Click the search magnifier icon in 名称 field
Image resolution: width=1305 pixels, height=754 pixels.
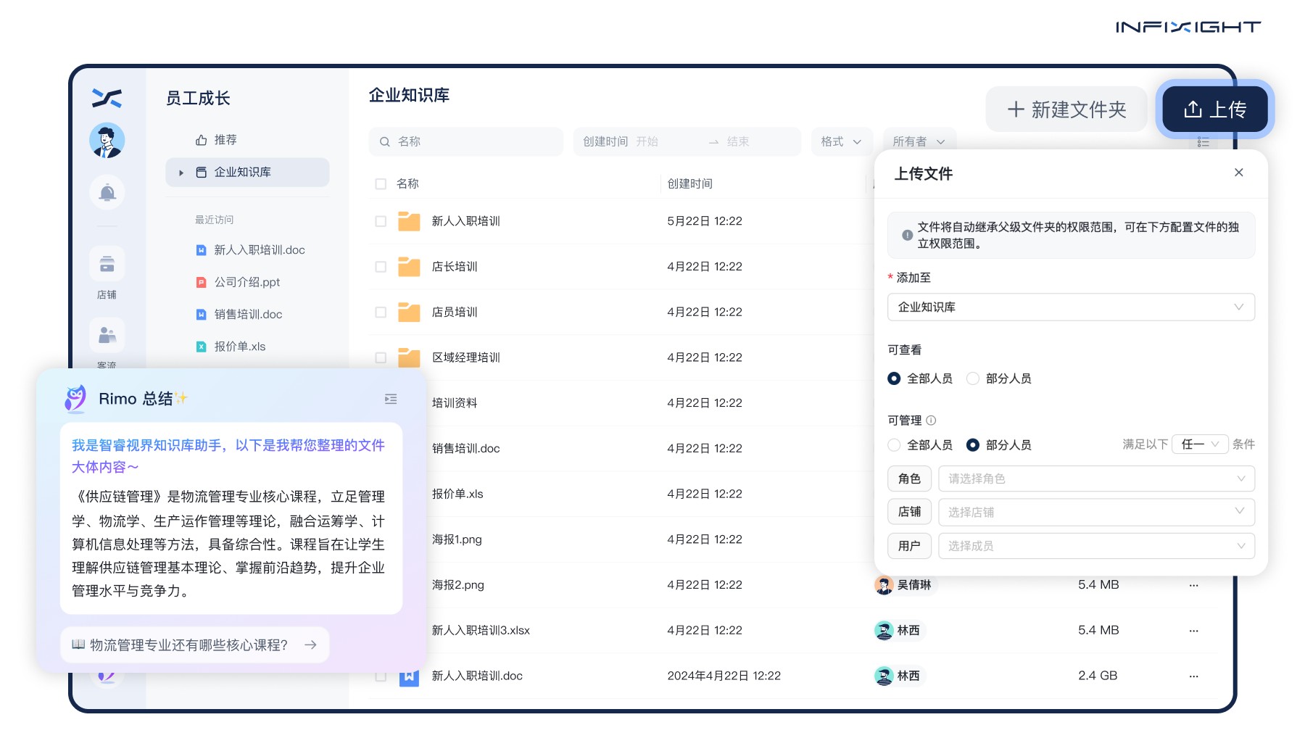[385, 142]
